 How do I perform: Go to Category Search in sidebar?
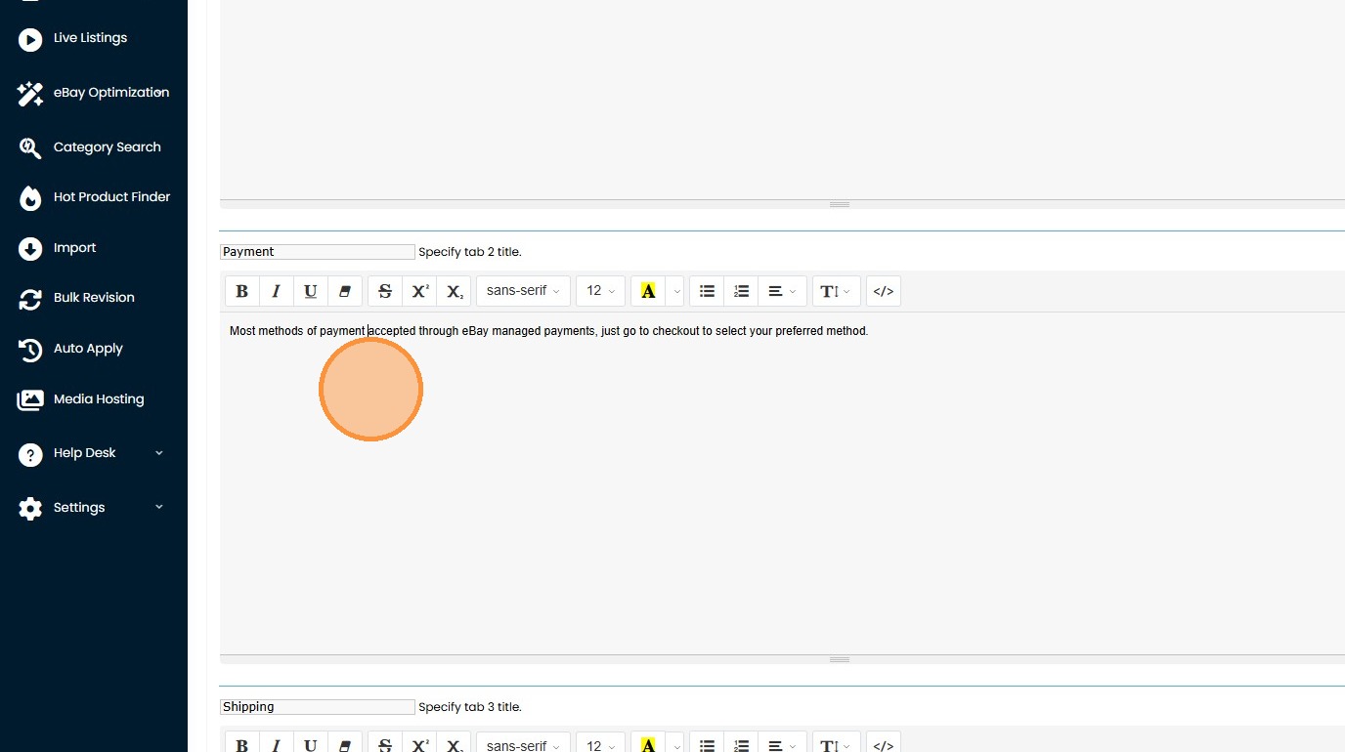point(107,147)
